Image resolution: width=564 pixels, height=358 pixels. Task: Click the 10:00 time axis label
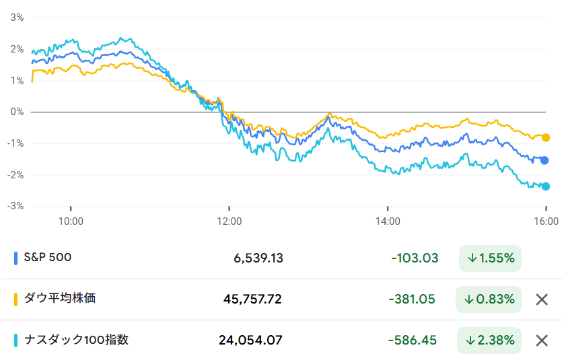click(x=71, y=220)
